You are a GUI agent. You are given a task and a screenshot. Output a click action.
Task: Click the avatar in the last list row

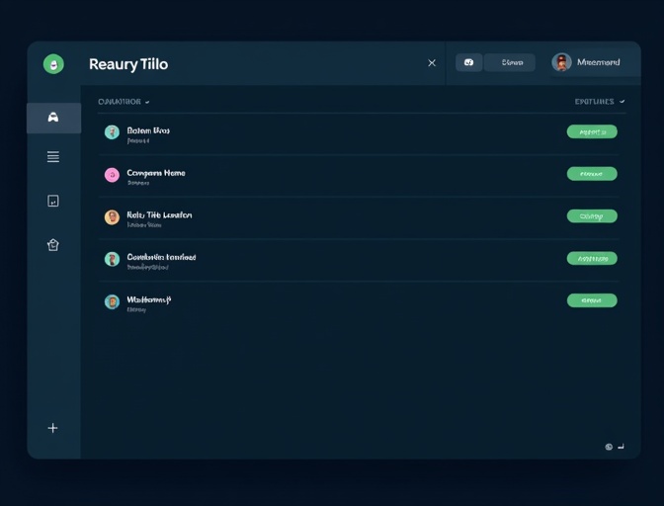[x=112, y=301]
